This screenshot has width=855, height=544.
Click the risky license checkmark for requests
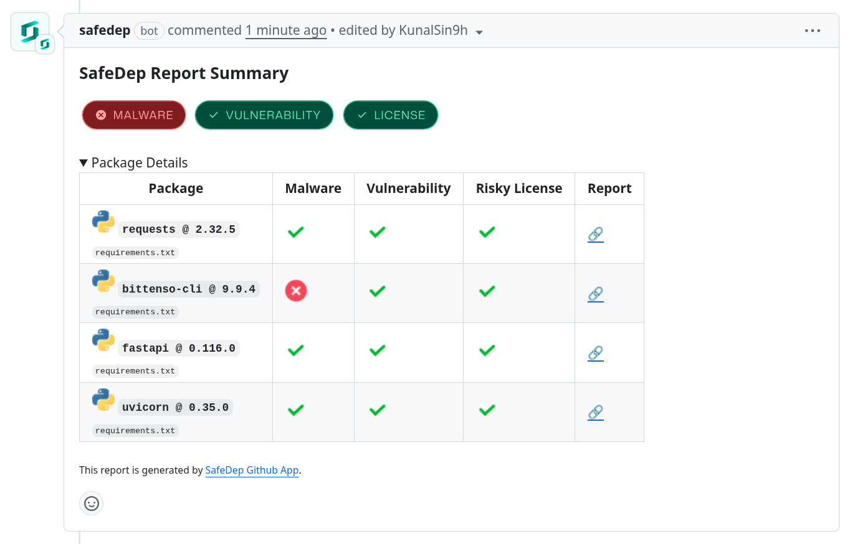(487, 232)
